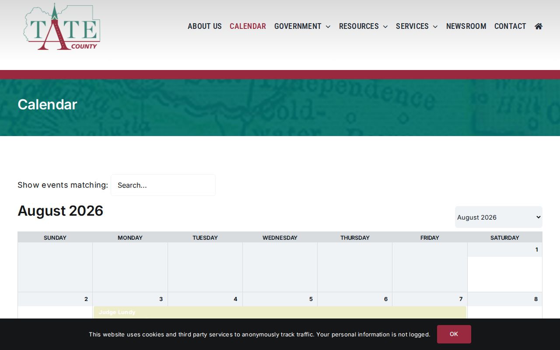Screen dimensions: 560x350
Task: Open the Tate County logo homepage link
Action: (x=62, y=26)
